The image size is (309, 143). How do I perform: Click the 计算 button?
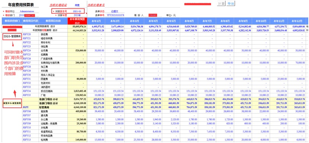click(221, 3)
